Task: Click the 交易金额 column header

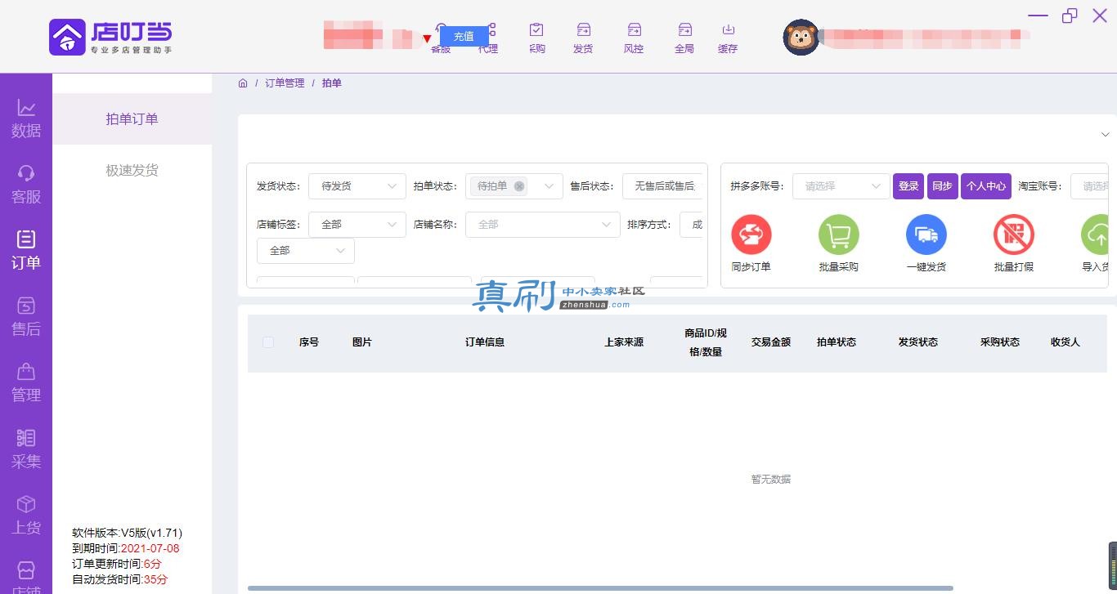Action: point(771,342)
